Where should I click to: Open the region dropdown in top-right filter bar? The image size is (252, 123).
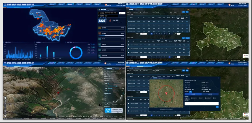[x=160, y=12]
